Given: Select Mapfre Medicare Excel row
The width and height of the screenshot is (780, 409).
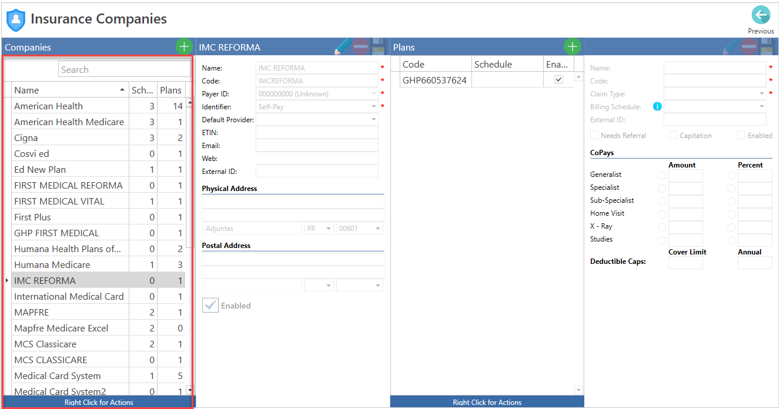Looking at the screenshot, I should 98,328.
